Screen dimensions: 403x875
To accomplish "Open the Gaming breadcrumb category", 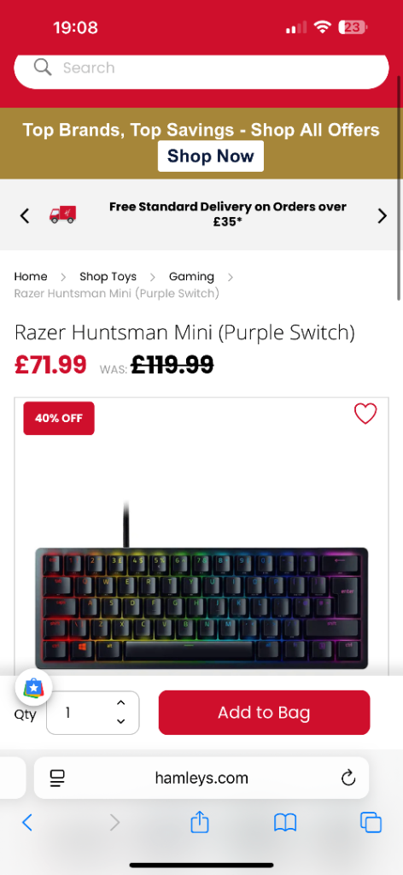I will [191, 276].
